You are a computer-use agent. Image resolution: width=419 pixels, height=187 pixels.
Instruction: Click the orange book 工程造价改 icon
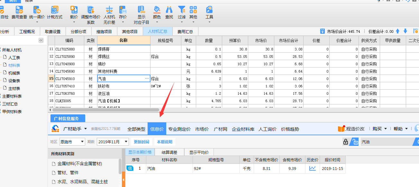pyautogui.click(x=341, y=129)
